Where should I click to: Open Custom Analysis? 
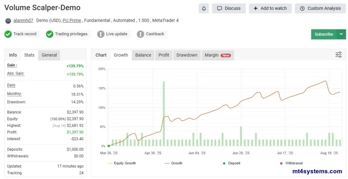pos(320,9)
